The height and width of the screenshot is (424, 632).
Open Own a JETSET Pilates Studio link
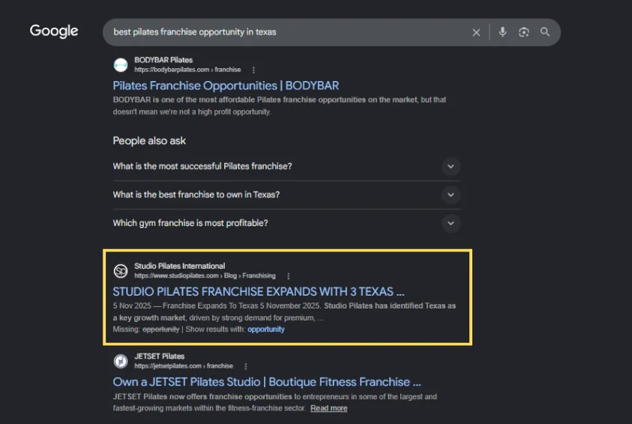(267, 382)
